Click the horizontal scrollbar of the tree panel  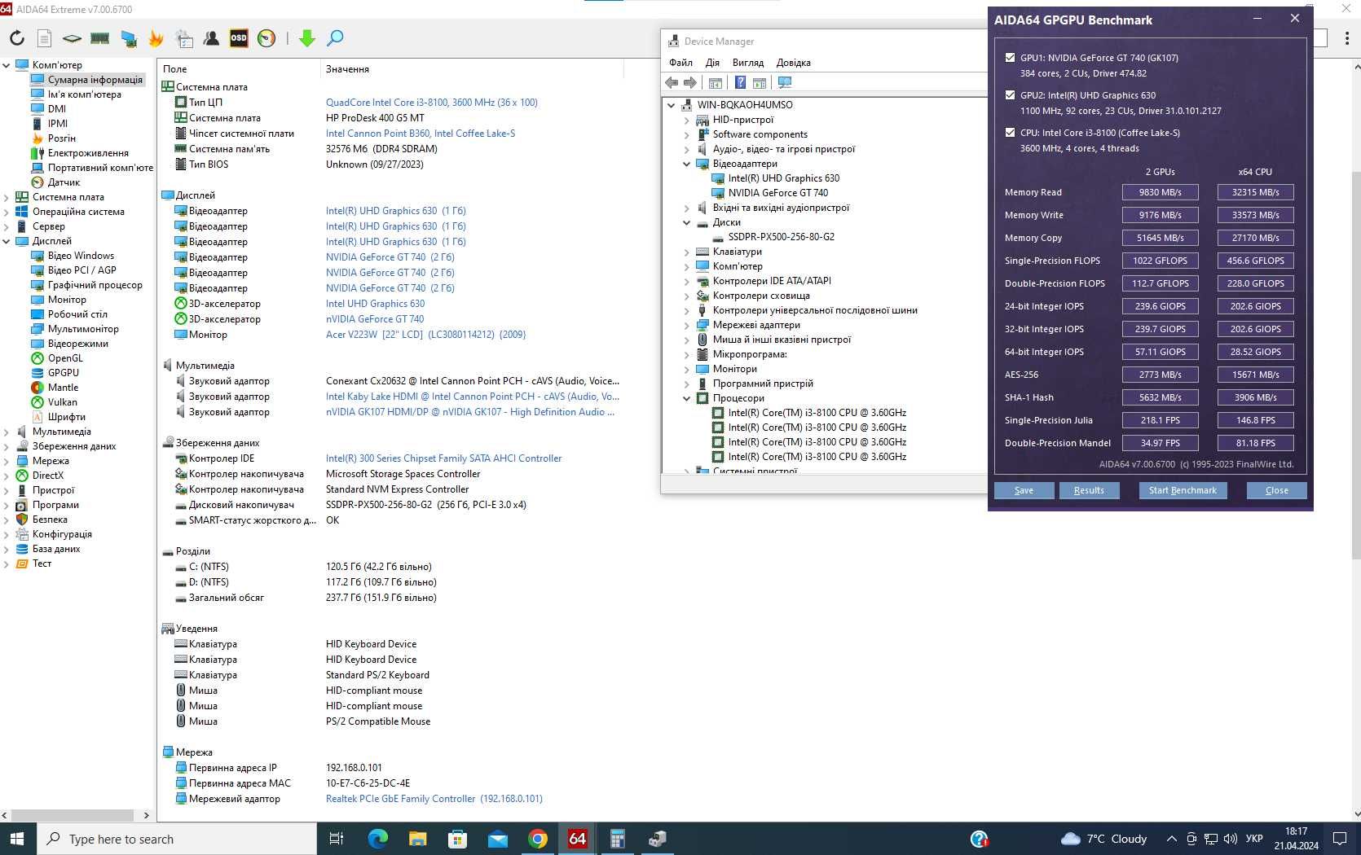coord(72,814)
